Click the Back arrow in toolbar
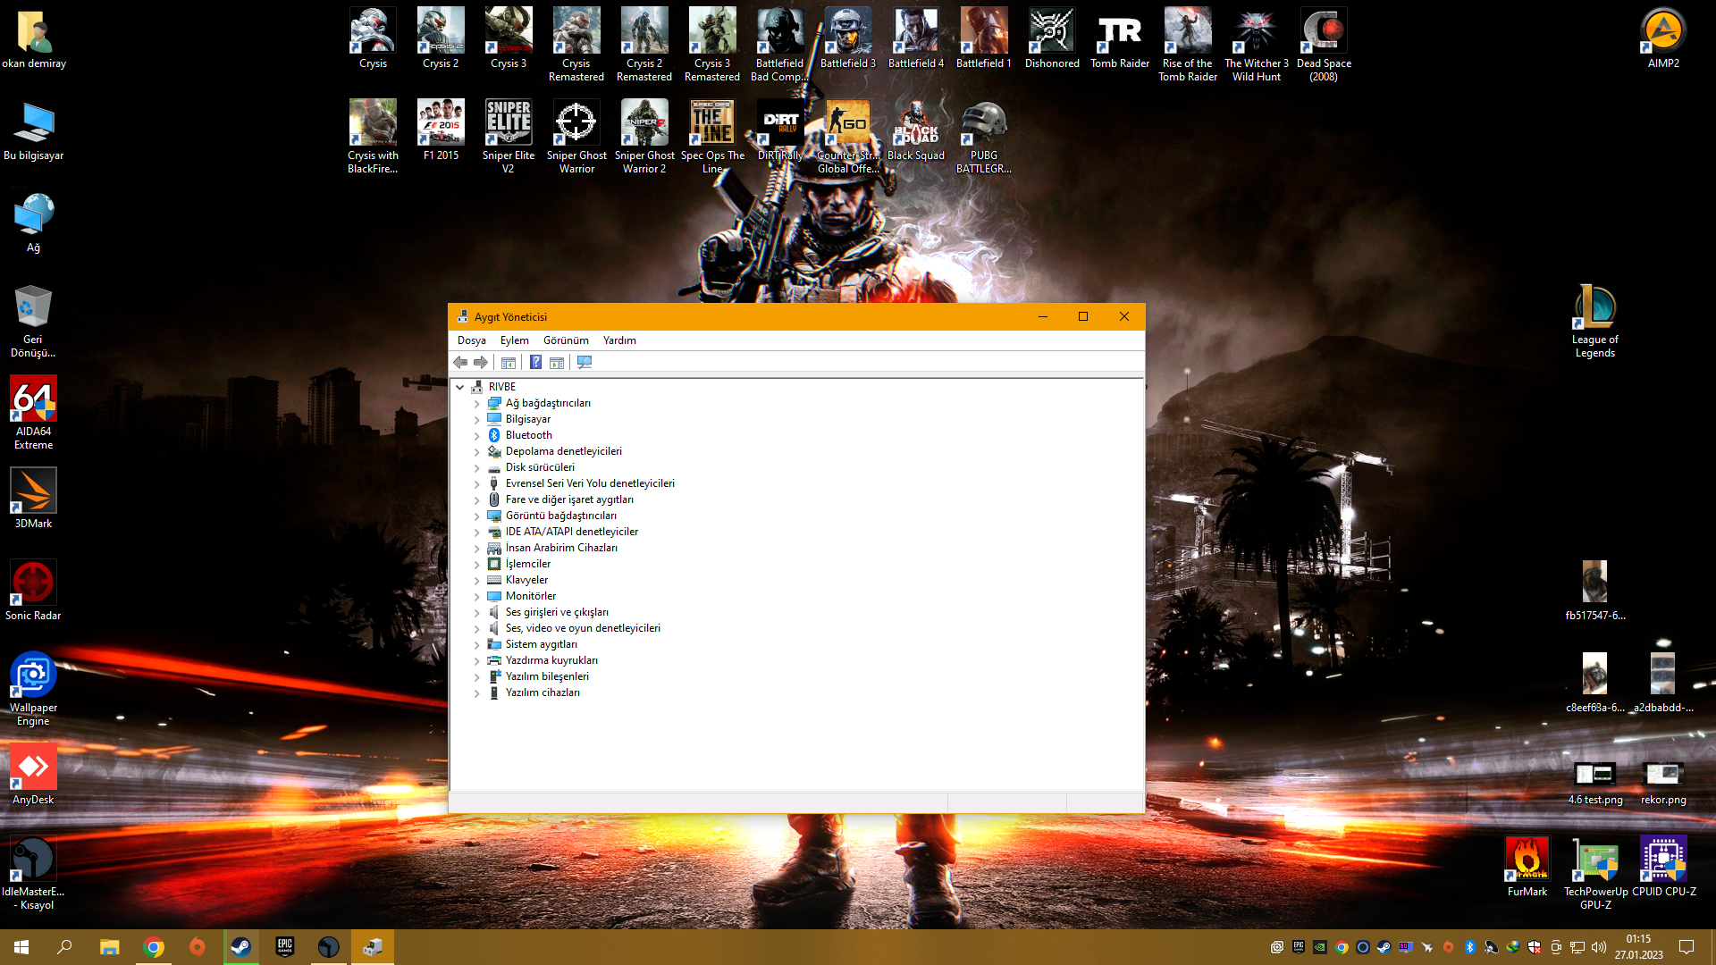This screenshot has height=965, width=1716. click(x=460, y=362)
